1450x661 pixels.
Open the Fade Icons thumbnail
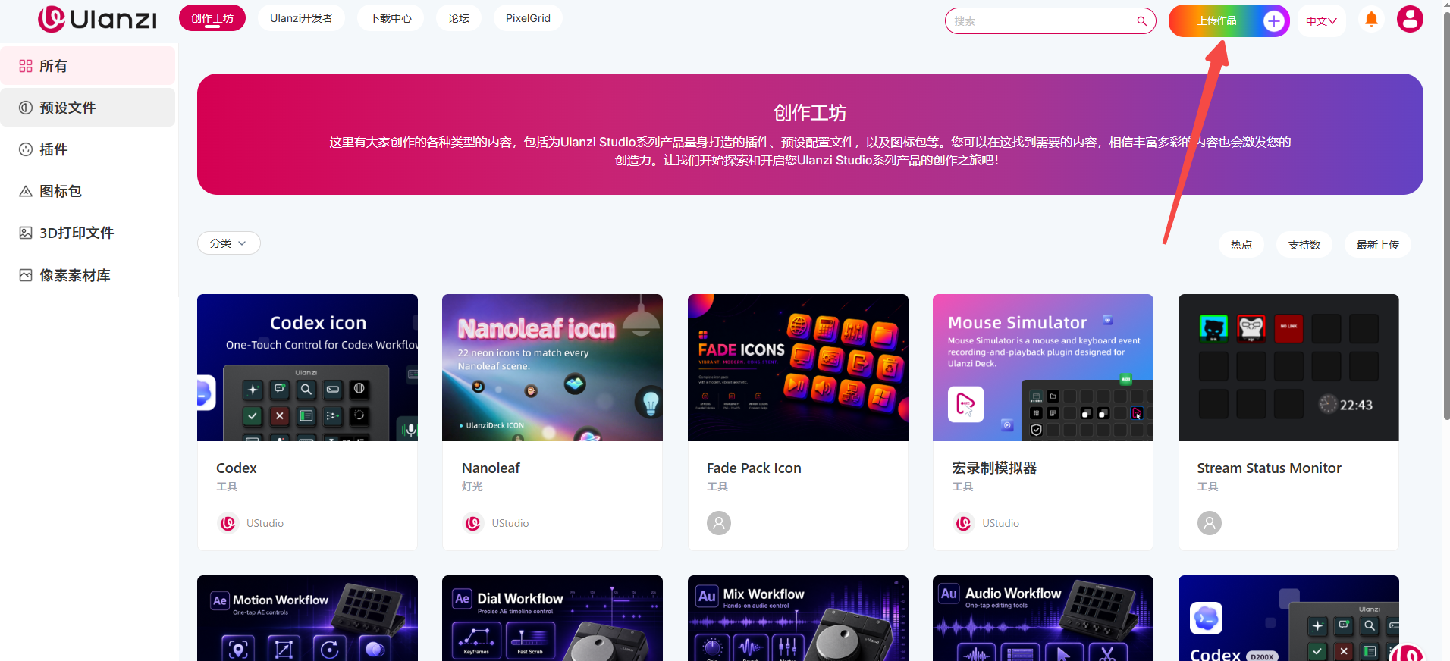coord(798,368)
